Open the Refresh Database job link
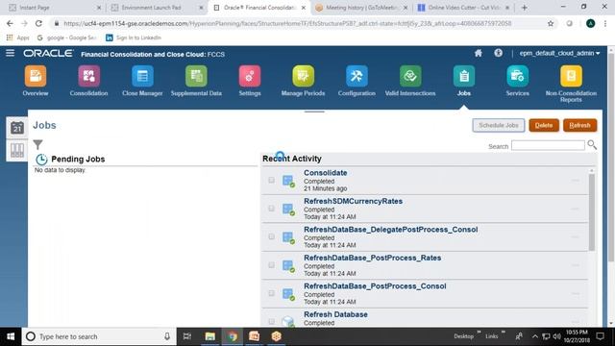The image size is (615, 346). coord(335,314)
